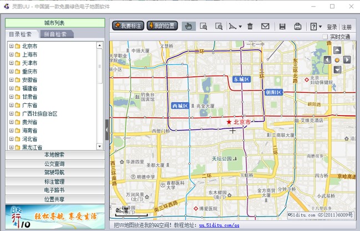Click the 我的位置 button
360x231 pixels.
(x=162, y=26)
